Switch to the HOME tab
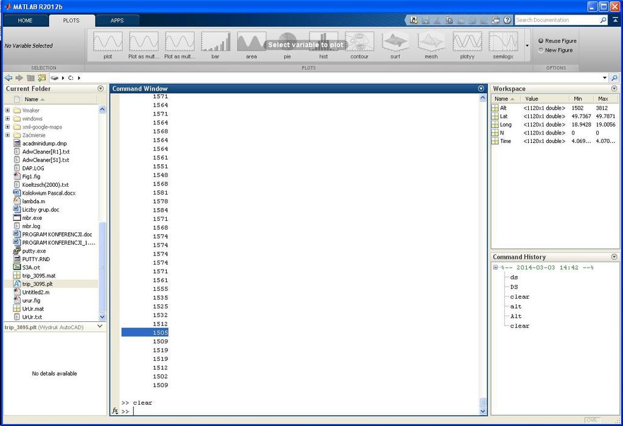Image resolution: width=623 pixels, height=426 pixels. (25, 20)
